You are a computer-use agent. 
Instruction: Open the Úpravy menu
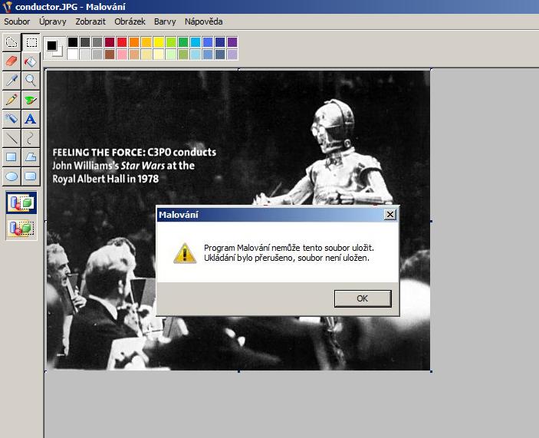click(x=52, y=21)
